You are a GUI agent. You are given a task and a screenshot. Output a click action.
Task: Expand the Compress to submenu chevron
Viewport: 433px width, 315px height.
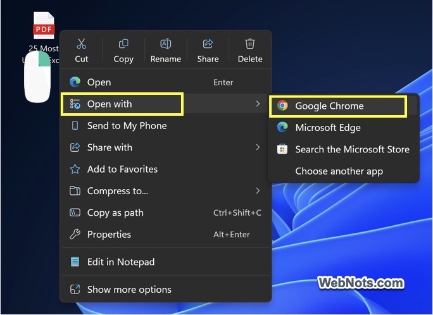pyautogui.click(x=258, y=190)
